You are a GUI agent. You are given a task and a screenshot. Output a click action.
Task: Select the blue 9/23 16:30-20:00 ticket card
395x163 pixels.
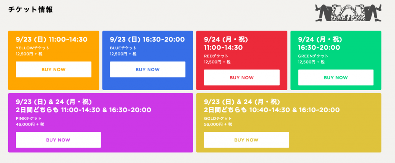coord(148,60)
